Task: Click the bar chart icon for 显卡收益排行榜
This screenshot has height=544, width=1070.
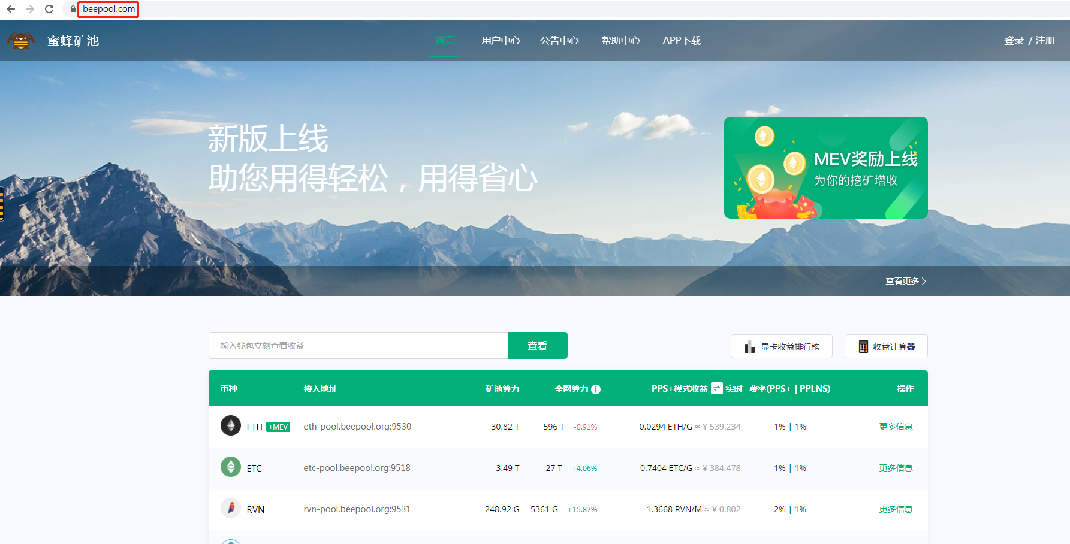Action: tap(749, 347)
